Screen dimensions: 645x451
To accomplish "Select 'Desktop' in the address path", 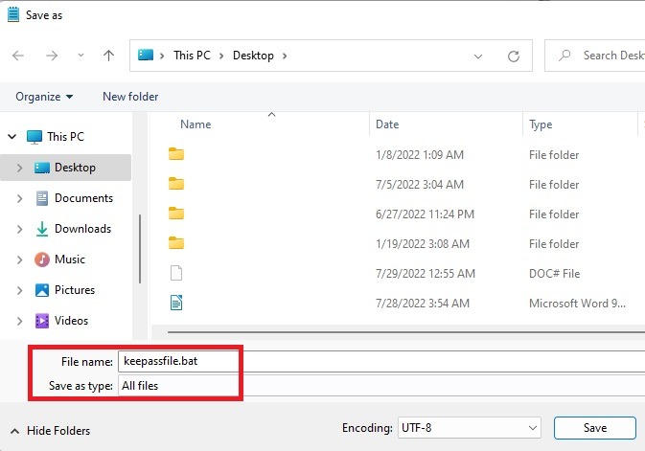I will (x=253, y=56).
